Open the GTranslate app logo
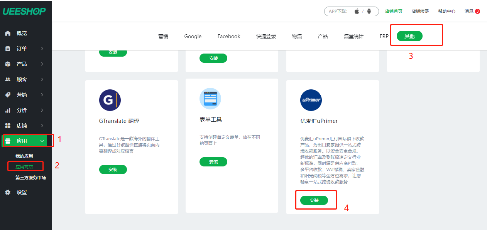The width and height of the screenshot is (487, 230). point(110,100)
